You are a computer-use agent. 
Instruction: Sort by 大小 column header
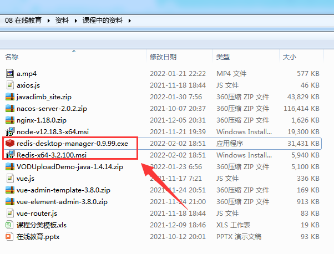pyautogui.click(x=289, y=57)
